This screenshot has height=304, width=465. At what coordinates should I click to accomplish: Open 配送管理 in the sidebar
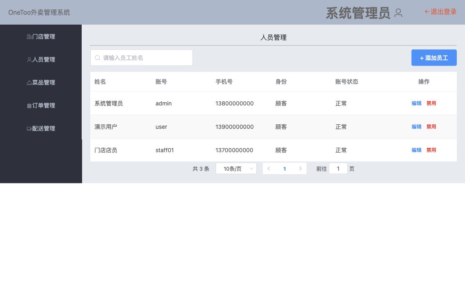(x=41, y=128)
